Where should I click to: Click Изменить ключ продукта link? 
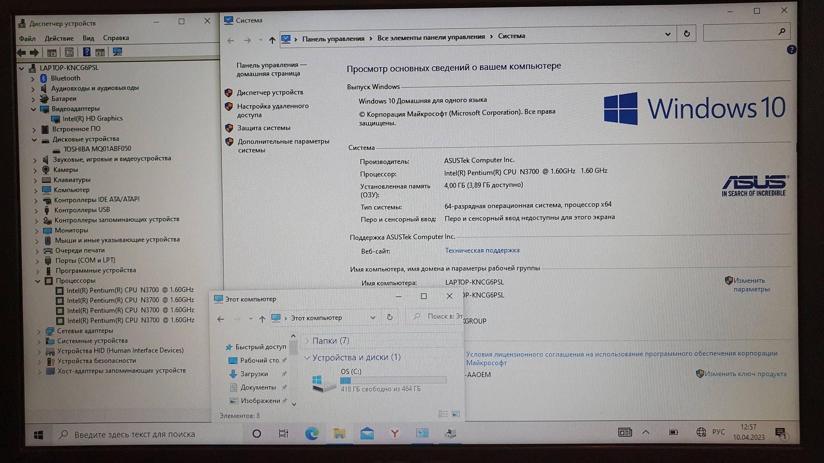(745, 374)
